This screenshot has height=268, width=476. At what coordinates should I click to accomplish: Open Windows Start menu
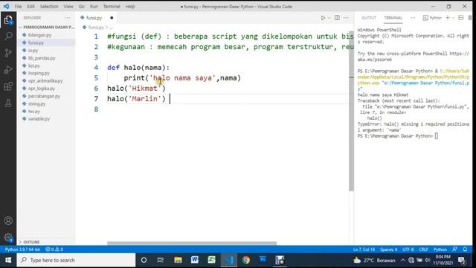pyautogui.click(x=8, y=260)
